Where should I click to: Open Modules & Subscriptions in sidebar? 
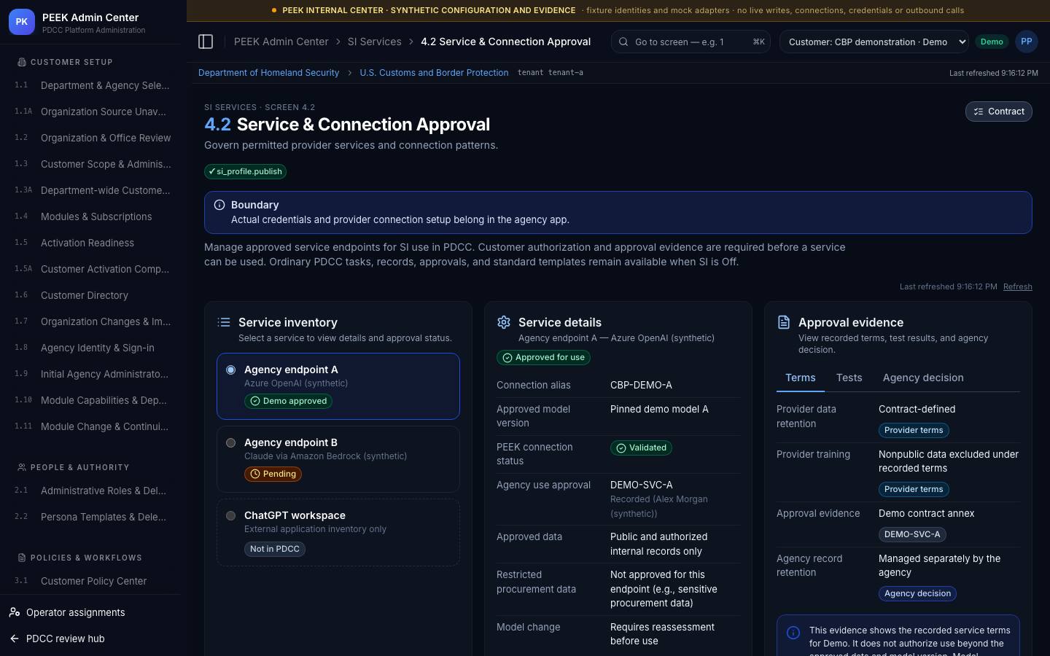click(x=90, y=216)
